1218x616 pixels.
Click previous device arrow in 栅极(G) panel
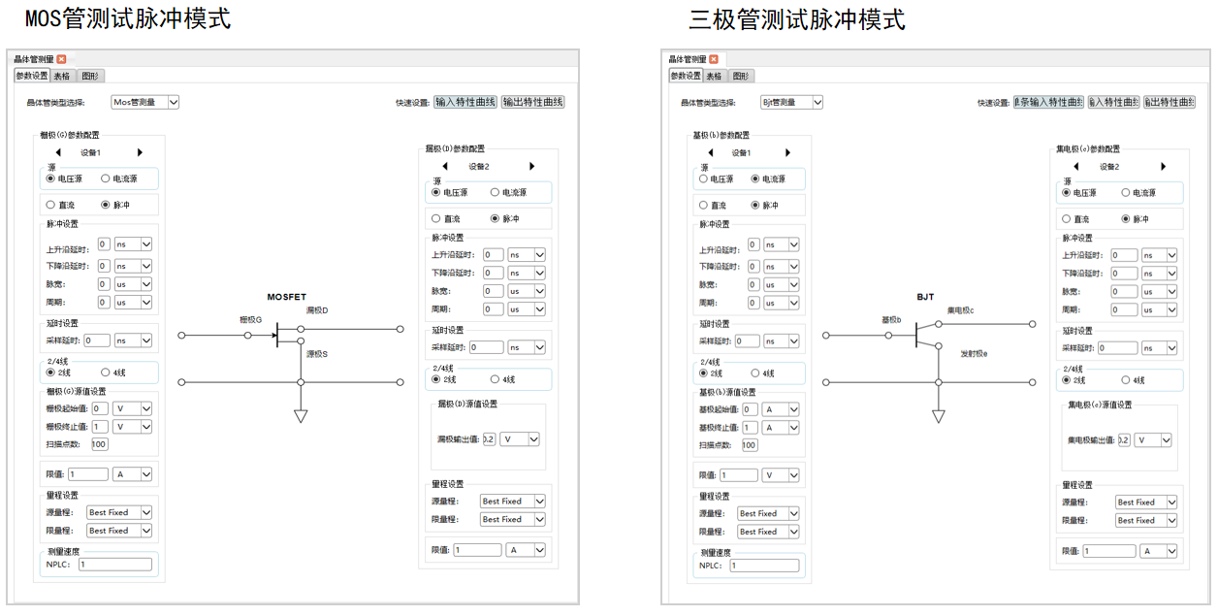point(60,152)
